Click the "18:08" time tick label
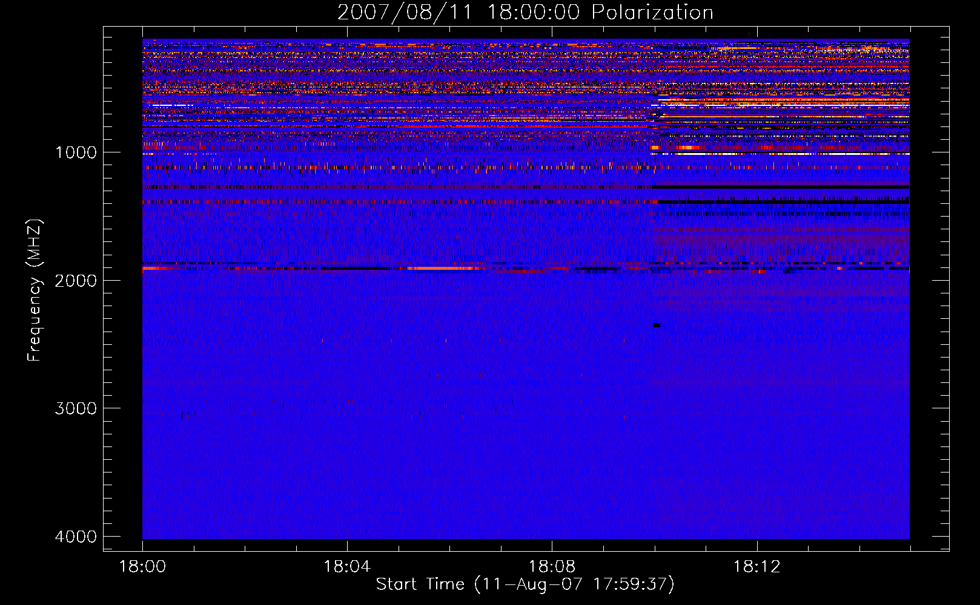The height and width of the screenshot is (605, 980). point(552,567)
